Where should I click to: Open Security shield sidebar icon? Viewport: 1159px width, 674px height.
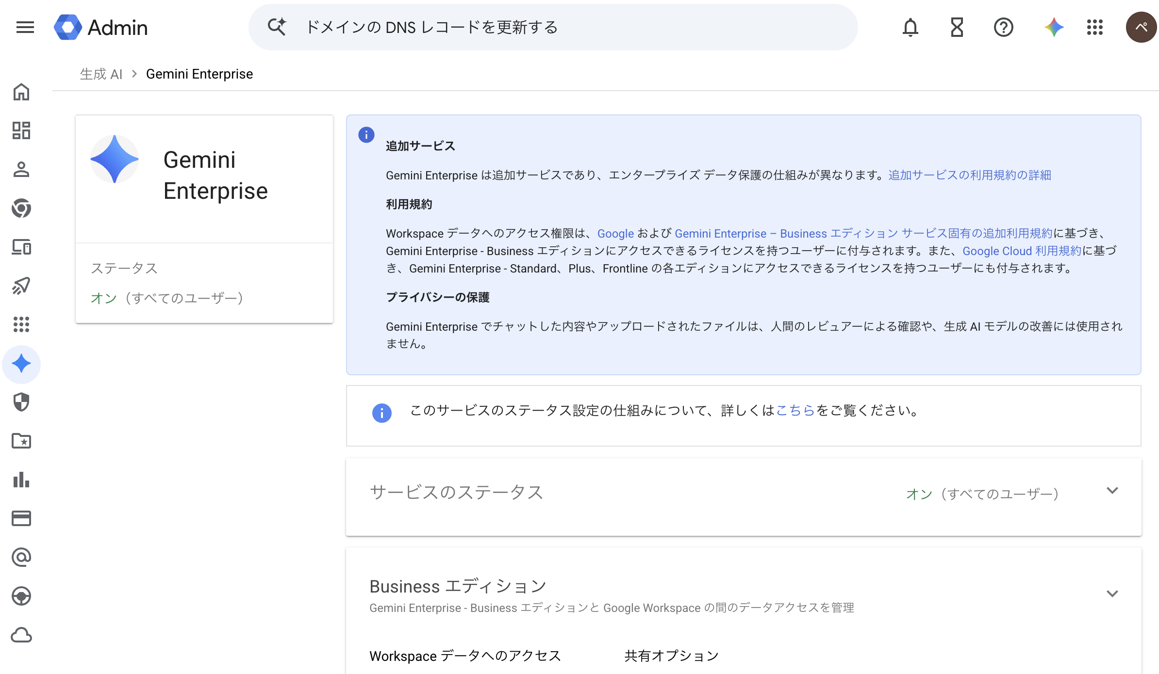[x=21, y=402]
